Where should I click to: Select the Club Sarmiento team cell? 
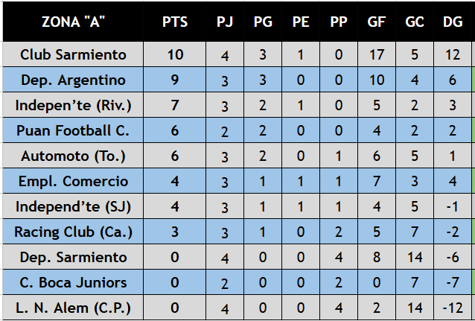pos(73,54)
